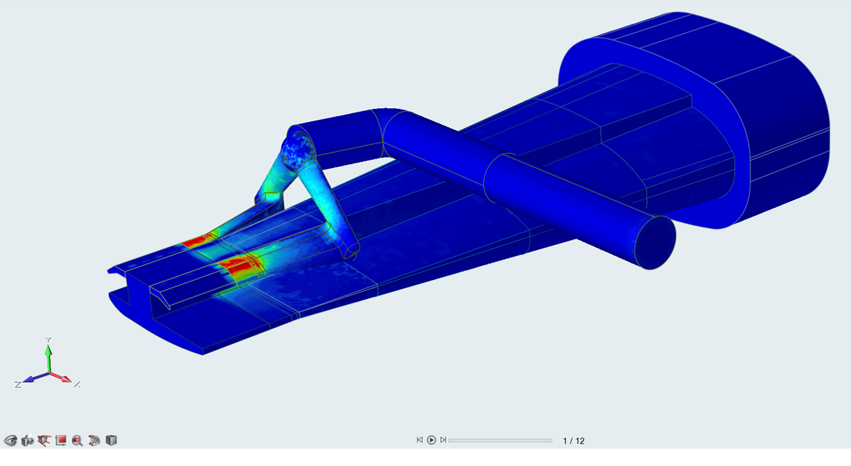Screen dimensions: 851x466
Task: Click the eye visibility icon
Action: 10,440
